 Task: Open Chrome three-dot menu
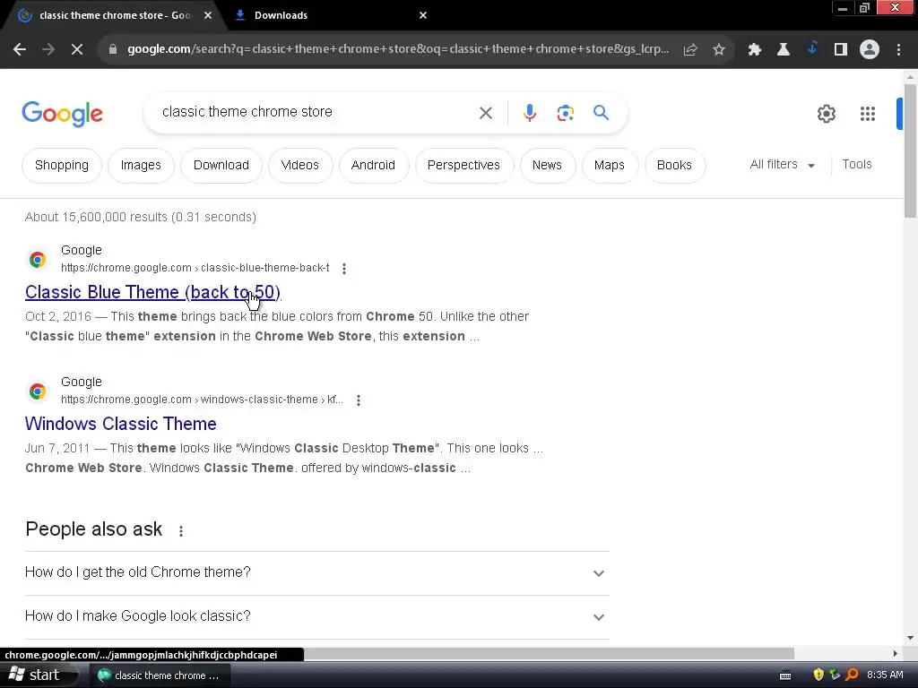click(x=898, y=50)
